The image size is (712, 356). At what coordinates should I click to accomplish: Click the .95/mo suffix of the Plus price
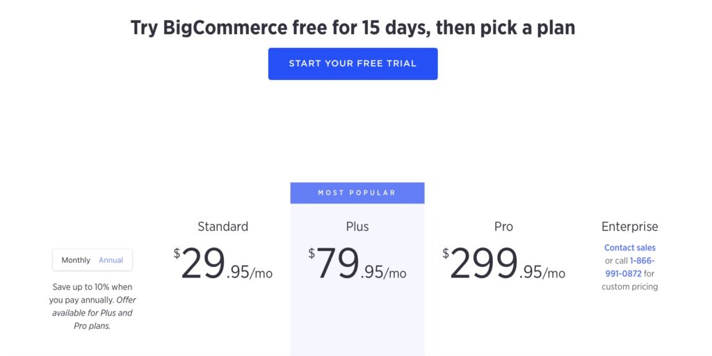(384, 273)
